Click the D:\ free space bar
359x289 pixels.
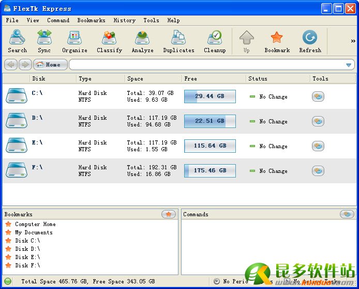point(210,121)
